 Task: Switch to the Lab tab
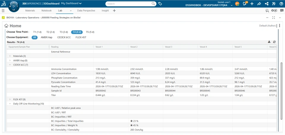(x=60, y=11)
